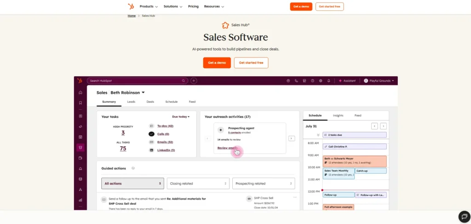This screenshot has height=224, width=471.
Task: Click the Sales Hub star icon
Action: [x=225, y=25]
